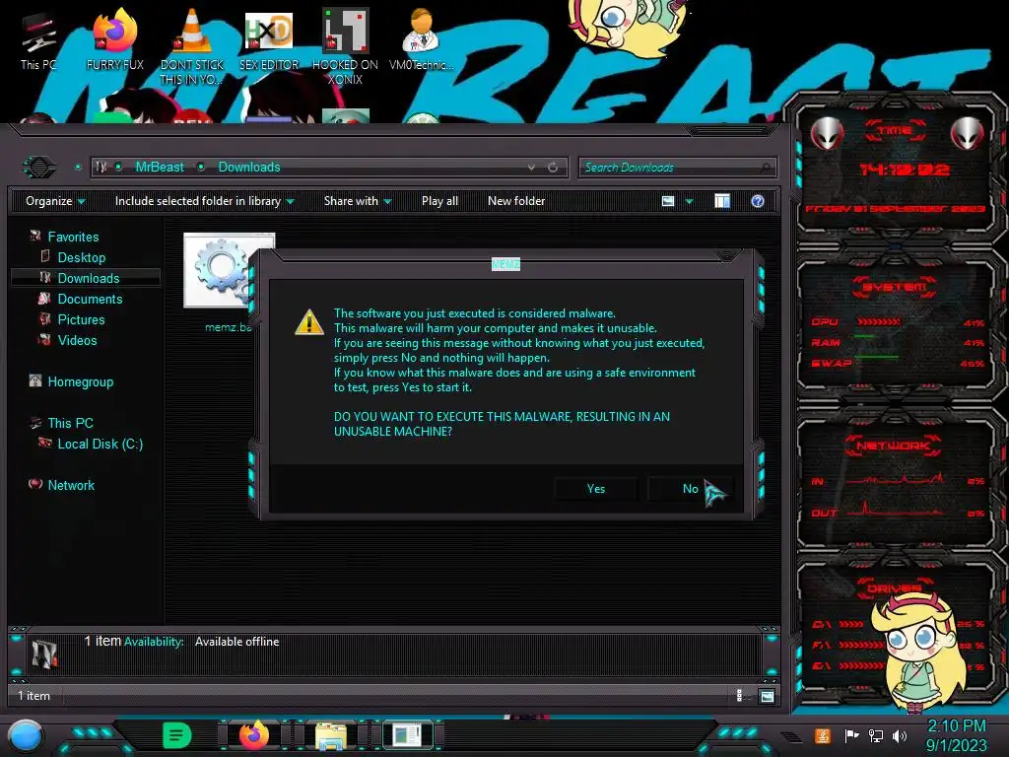Click the SWAP usage bar in SYSTEM widget
The width and height of the screenshot is (1009, 757).
click(x=876, y=357)
